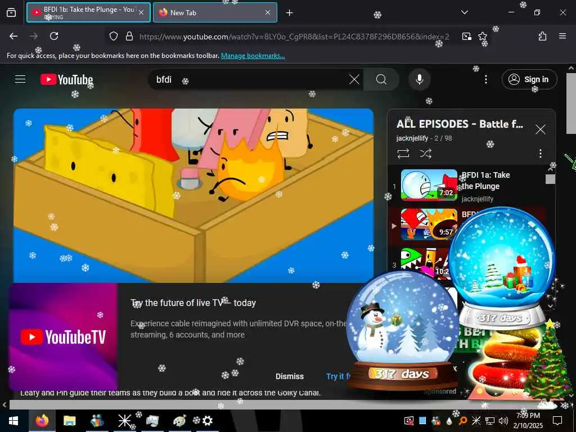Open Firefox from the taskbar
Viewport: 576px width, 432px height.
42,421
